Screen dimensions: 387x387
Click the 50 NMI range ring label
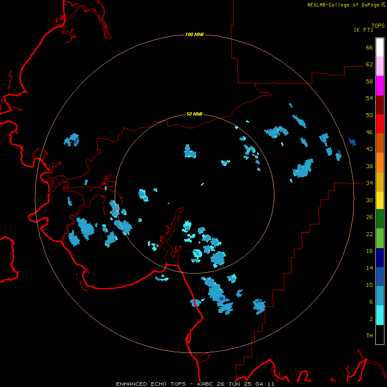[x=194, y=114]
